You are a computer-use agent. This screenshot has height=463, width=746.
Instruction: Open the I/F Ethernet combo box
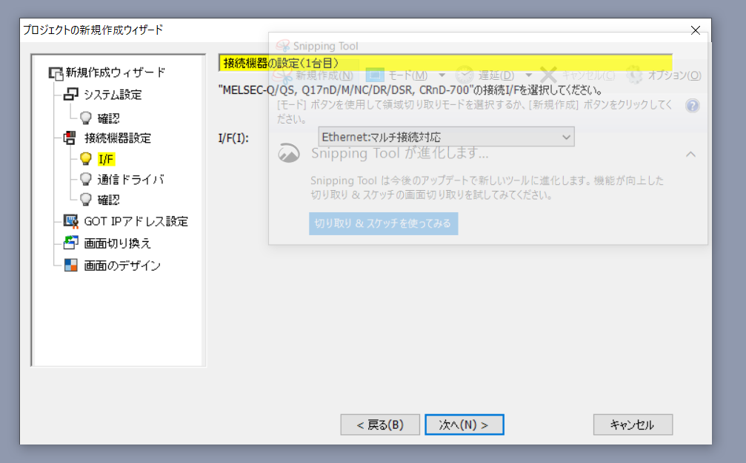click(x=446, y=137)
